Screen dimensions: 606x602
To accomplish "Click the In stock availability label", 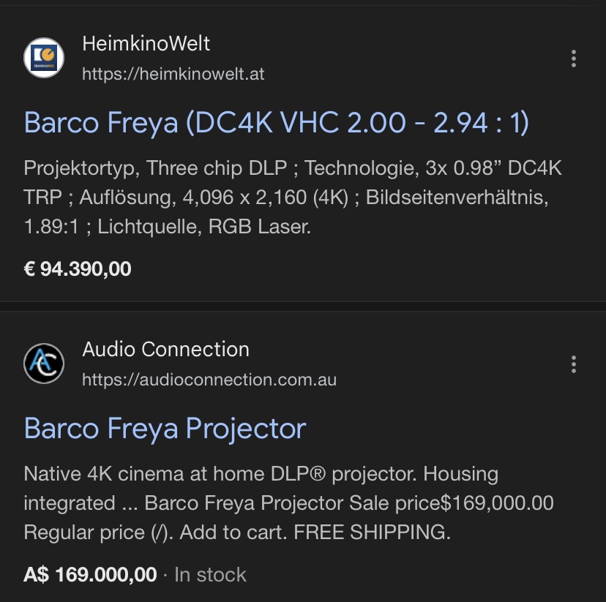I will [210, 575].
